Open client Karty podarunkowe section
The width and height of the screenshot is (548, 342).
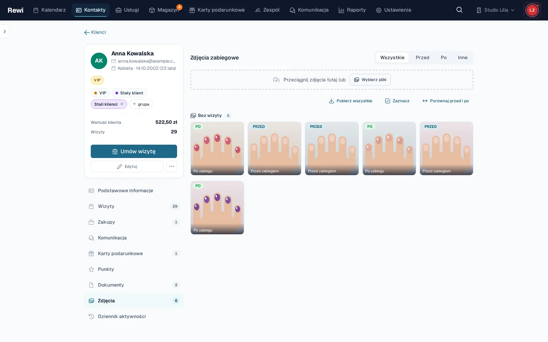134,253
